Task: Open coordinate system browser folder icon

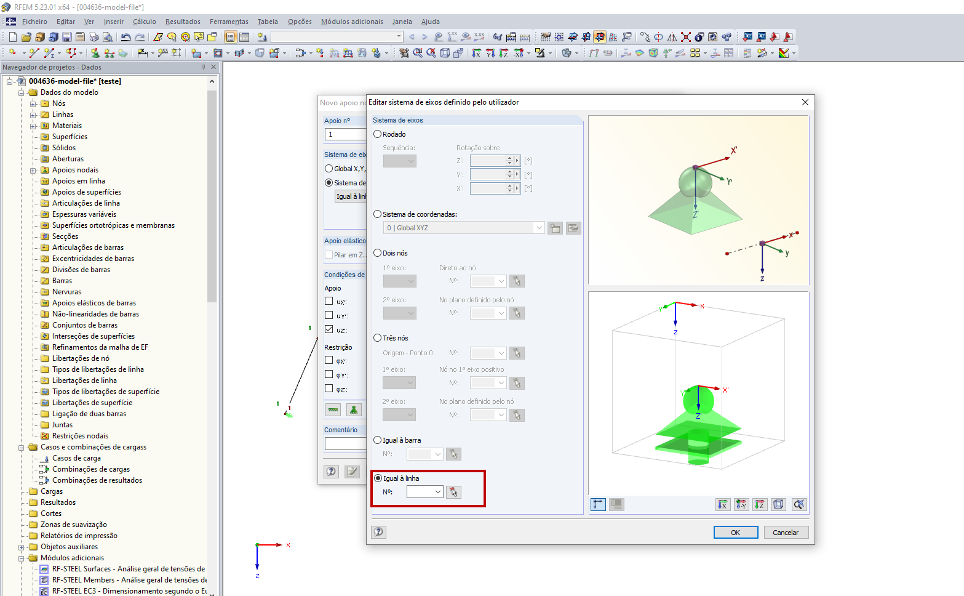Action: pyautogui.click(x=555, y=227)
